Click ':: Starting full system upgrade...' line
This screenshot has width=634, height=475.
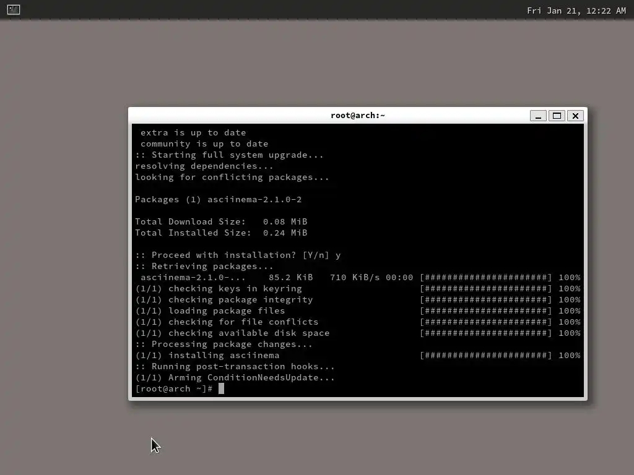tap(229, 155)
